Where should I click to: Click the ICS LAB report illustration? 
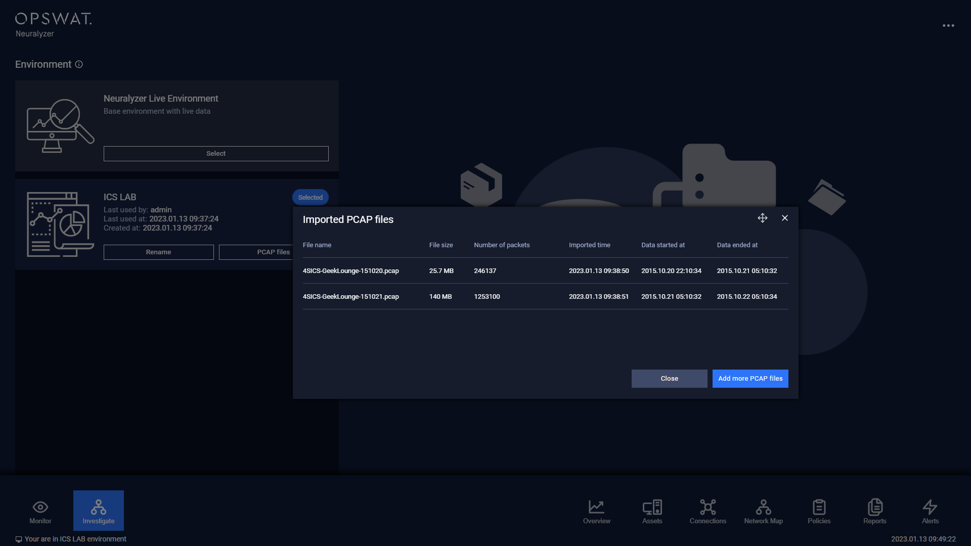click(60, 224)
